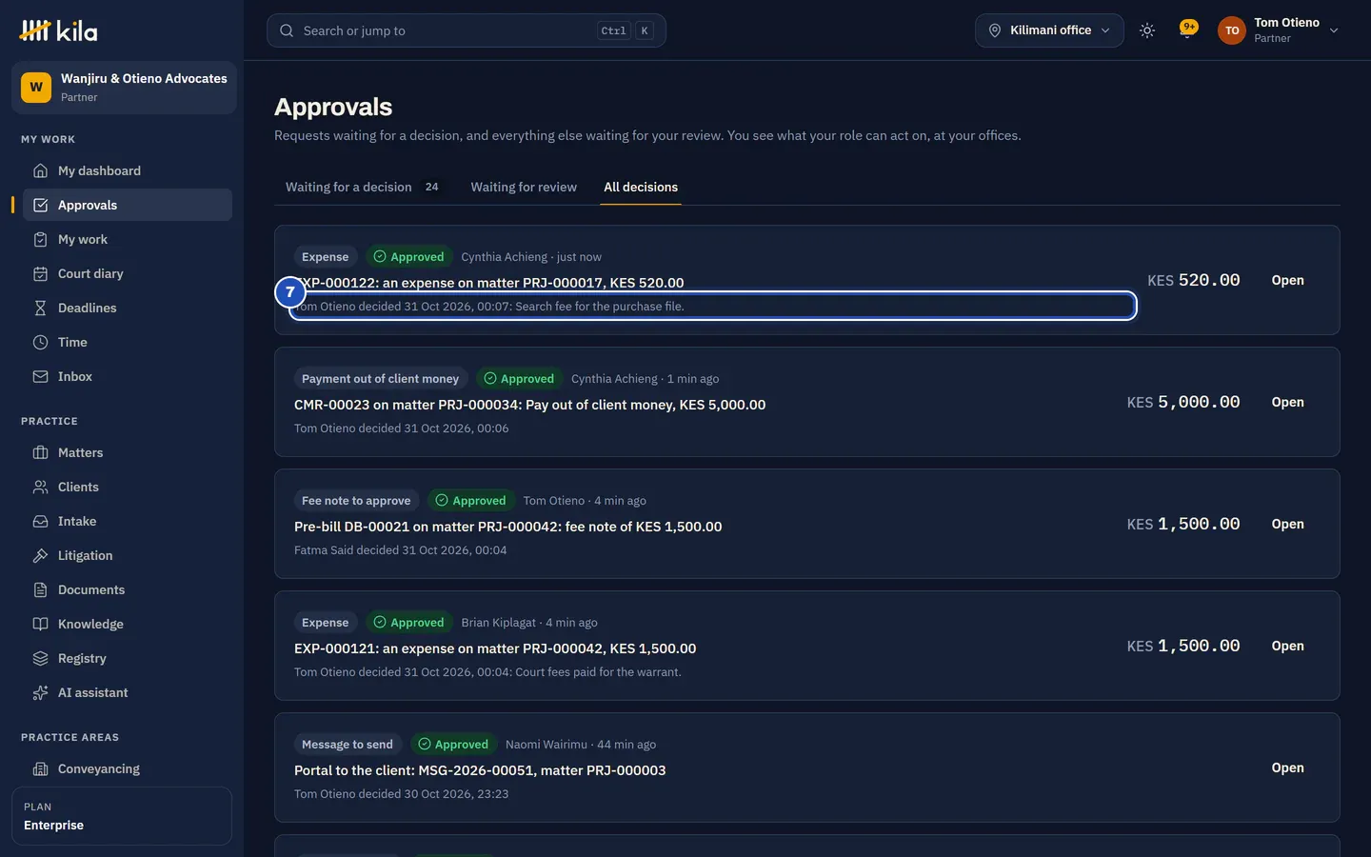Open the Time clock icon

pyautogui.click(x=40, y=342)
